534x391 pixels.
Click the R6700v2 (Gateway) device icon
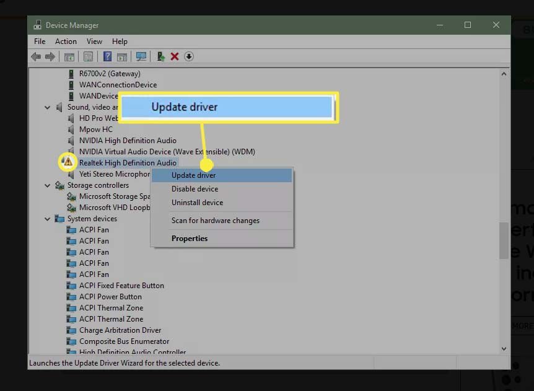pos(71,74)
